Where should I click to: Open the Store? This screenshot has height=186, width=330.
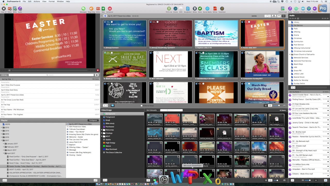coord(200,9)
